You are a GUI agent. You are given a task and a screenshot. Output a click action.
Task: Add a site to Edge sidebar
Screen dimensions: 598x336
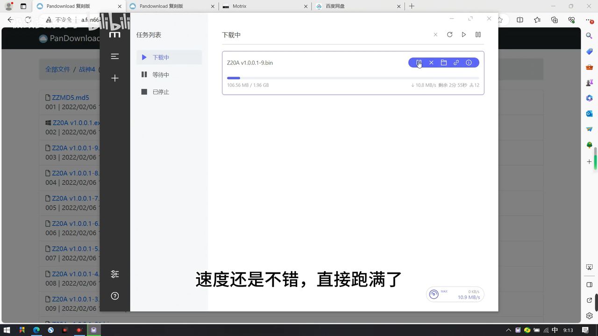pos(590,161)
